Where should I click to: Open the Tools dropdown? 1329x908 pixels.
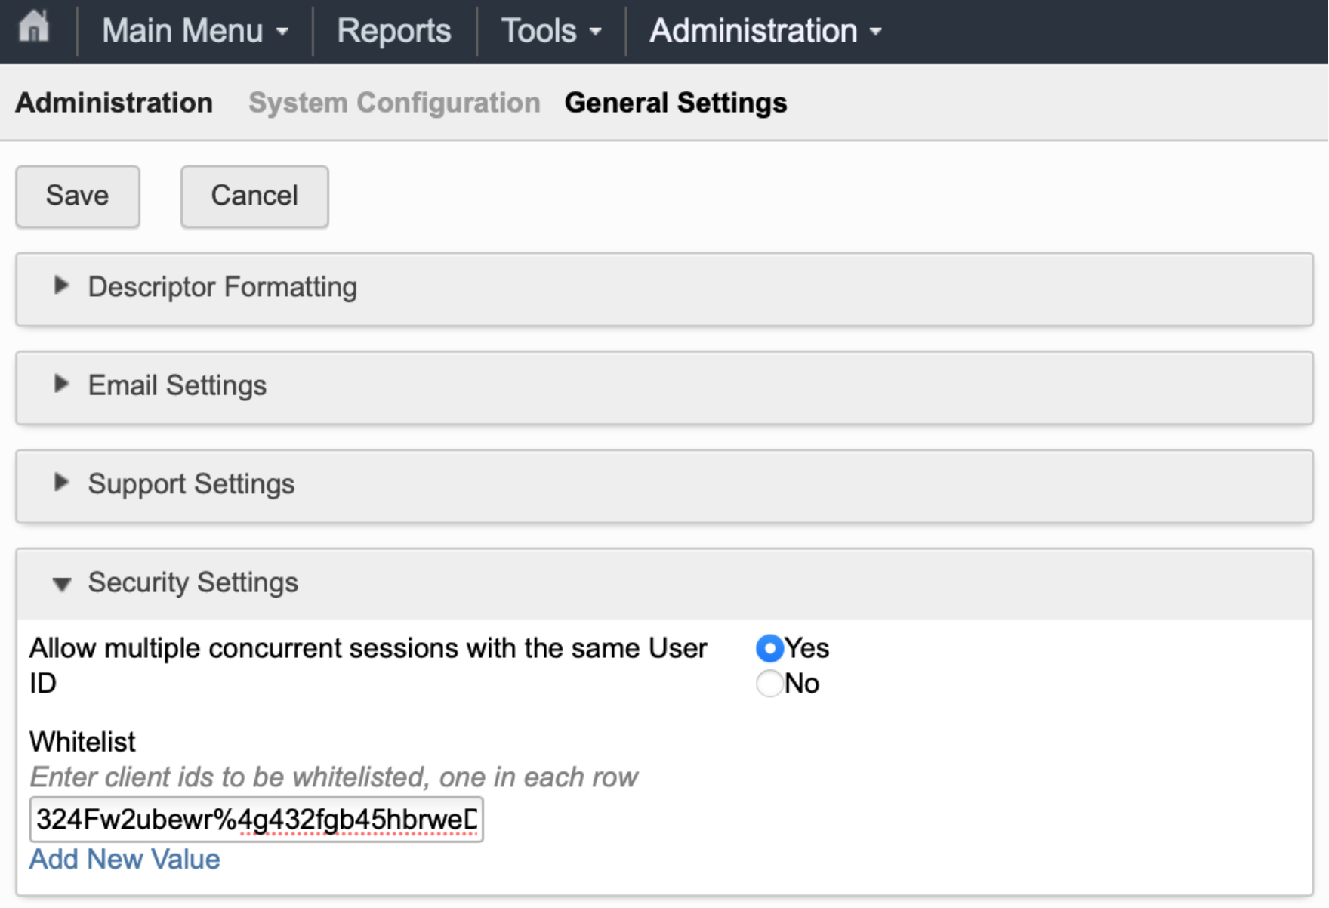550,30
